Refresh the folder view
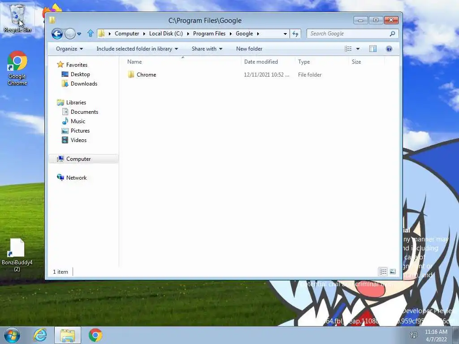The image size is (459, 344). click(295, 34)
